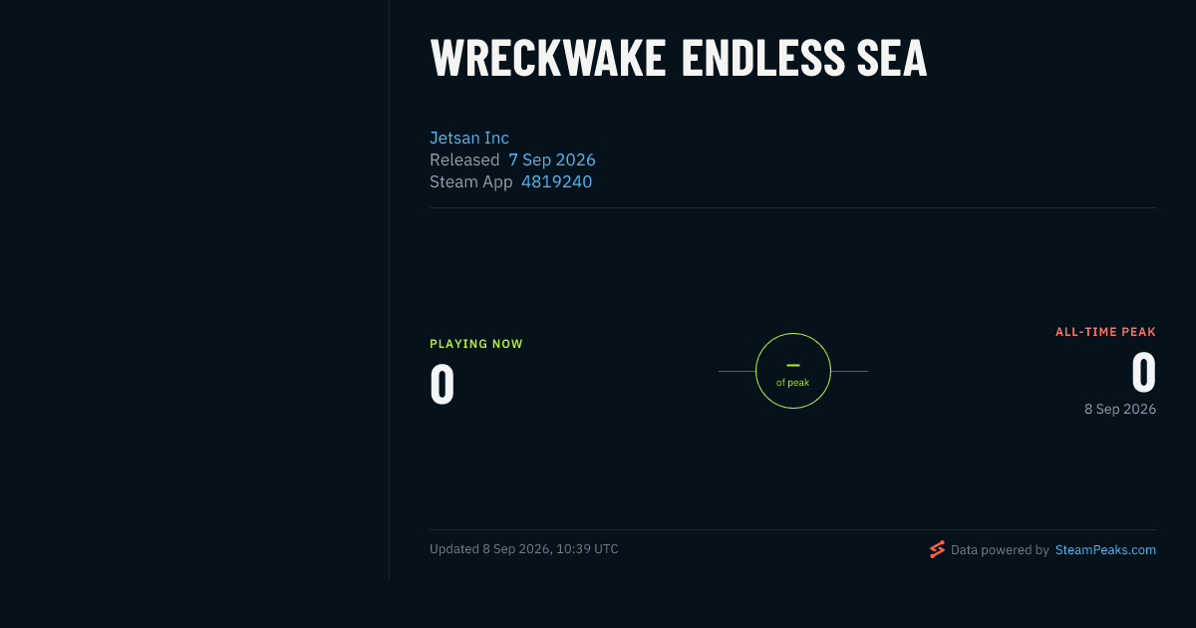Viewport: 1196px width, 628px height.
Task: Click the Wreckwake Endless Sea title
Action: click(679, 58)
